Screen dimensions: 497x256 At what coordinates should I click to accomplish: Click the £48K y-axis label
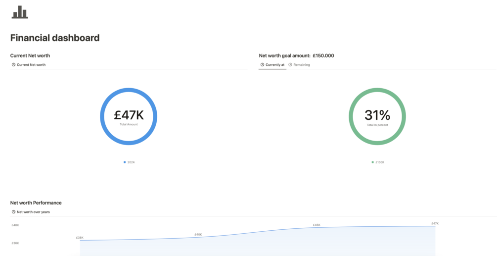coord(15,225)
